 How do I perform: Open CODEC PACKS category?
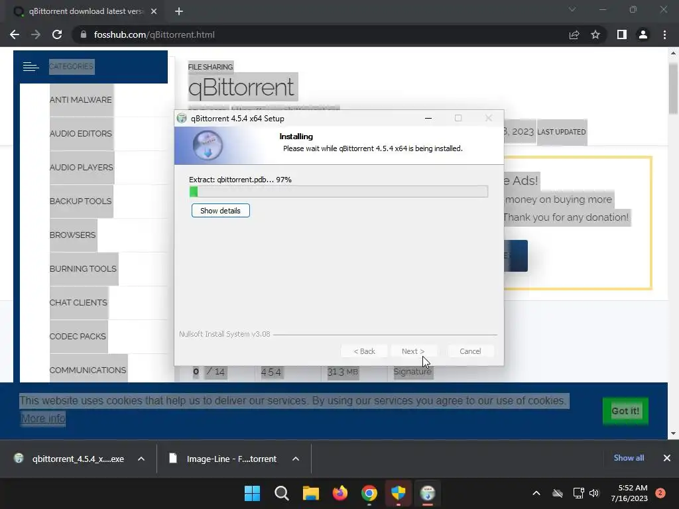click(78, 336)
